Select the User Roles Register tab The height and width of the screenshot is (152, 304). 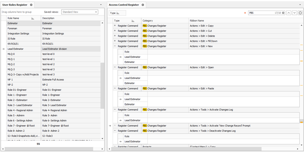15,5
